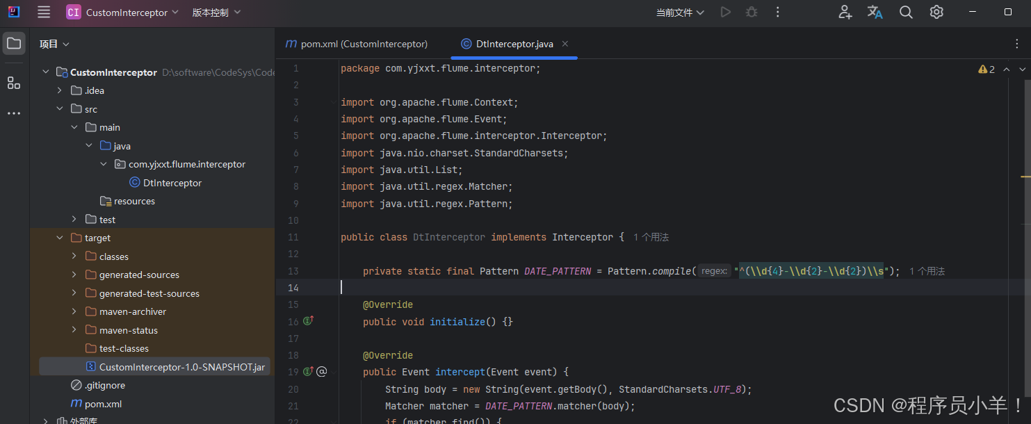Viewport: 1031px width, 424px height.
Task: Click the @ gutter marker on line 19
Action: 322,372
